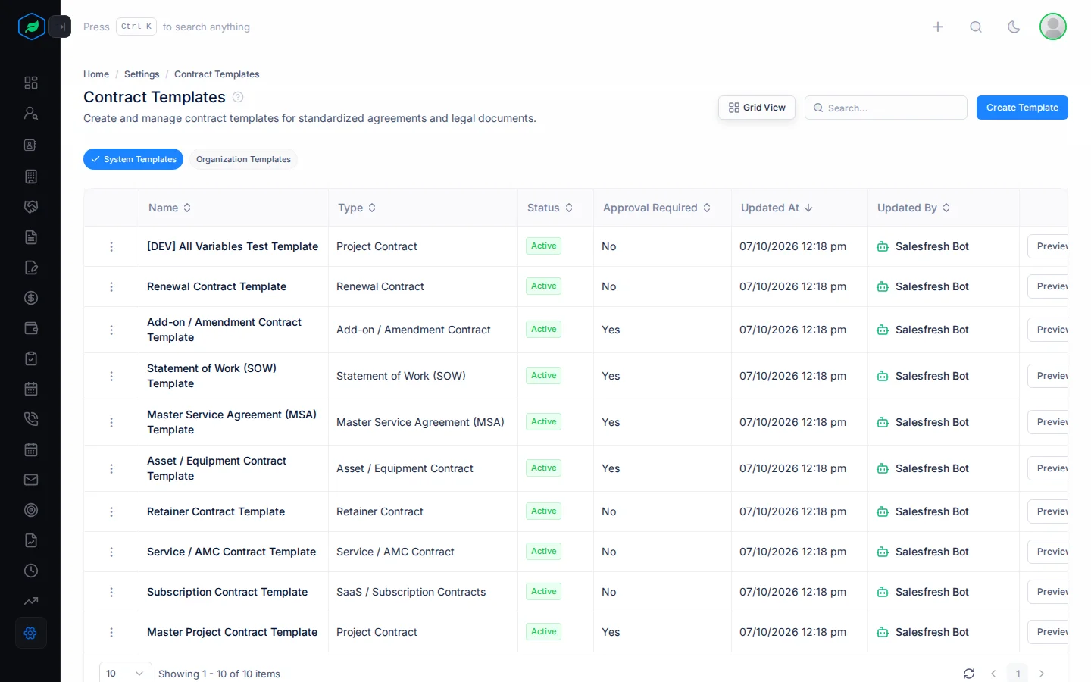Open Settings in the breadcrumb
This screenshot has width=1091, height=682.
tap(142, 74)
